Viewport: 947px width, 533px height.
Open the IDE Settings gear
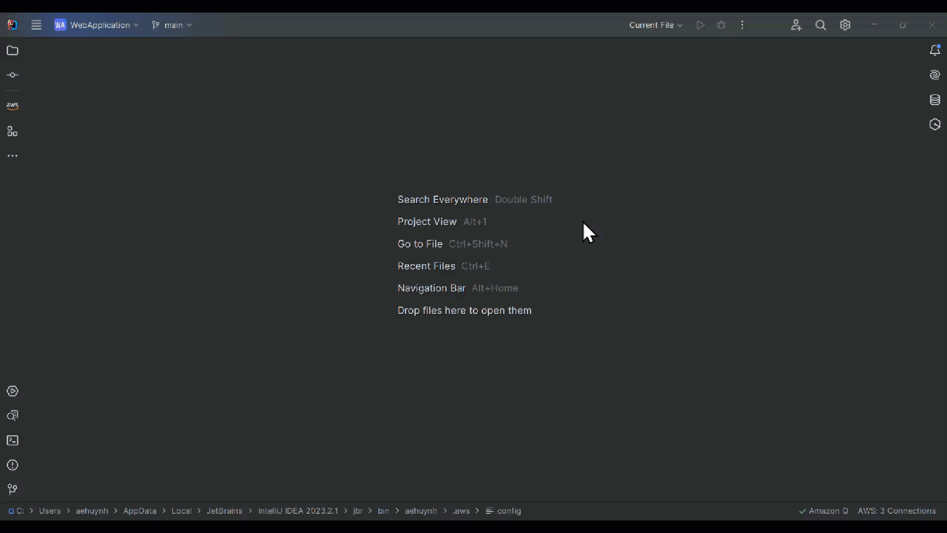point(845,24)
